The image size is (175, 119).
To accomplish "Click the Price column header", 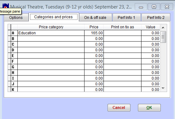I will pos(94,27).
